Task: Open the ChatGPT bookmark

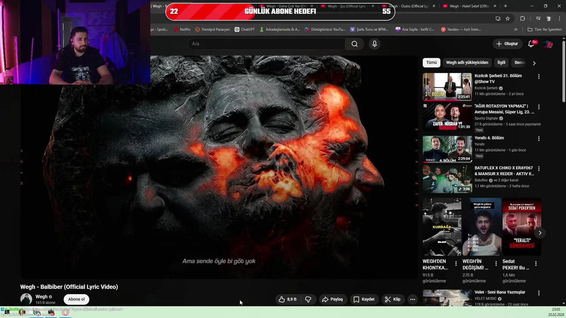Action: coord(245,30)
